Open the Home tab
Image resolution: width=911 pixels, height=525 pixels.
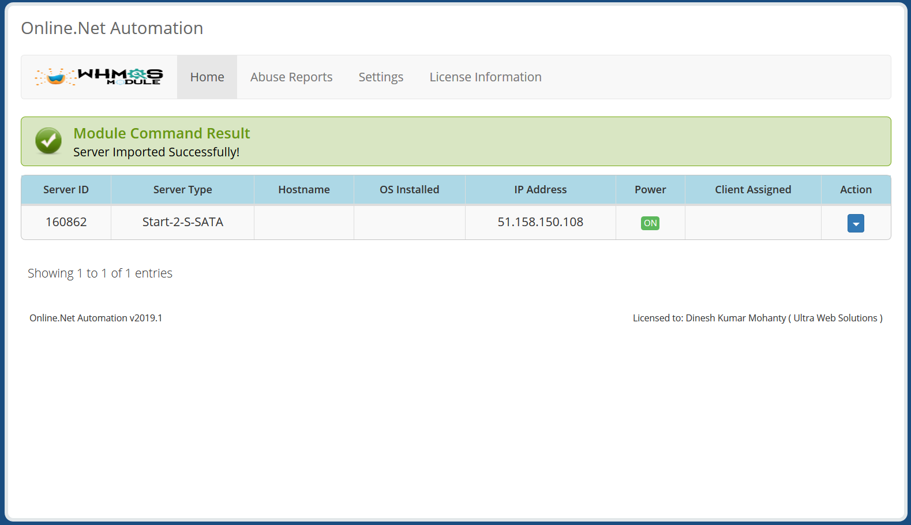tap(207, 77)
